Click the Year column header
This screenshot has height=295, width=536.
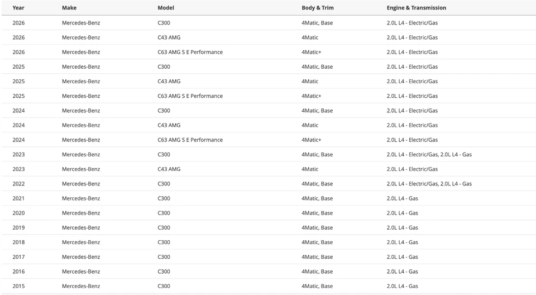[x=18, y=8]
